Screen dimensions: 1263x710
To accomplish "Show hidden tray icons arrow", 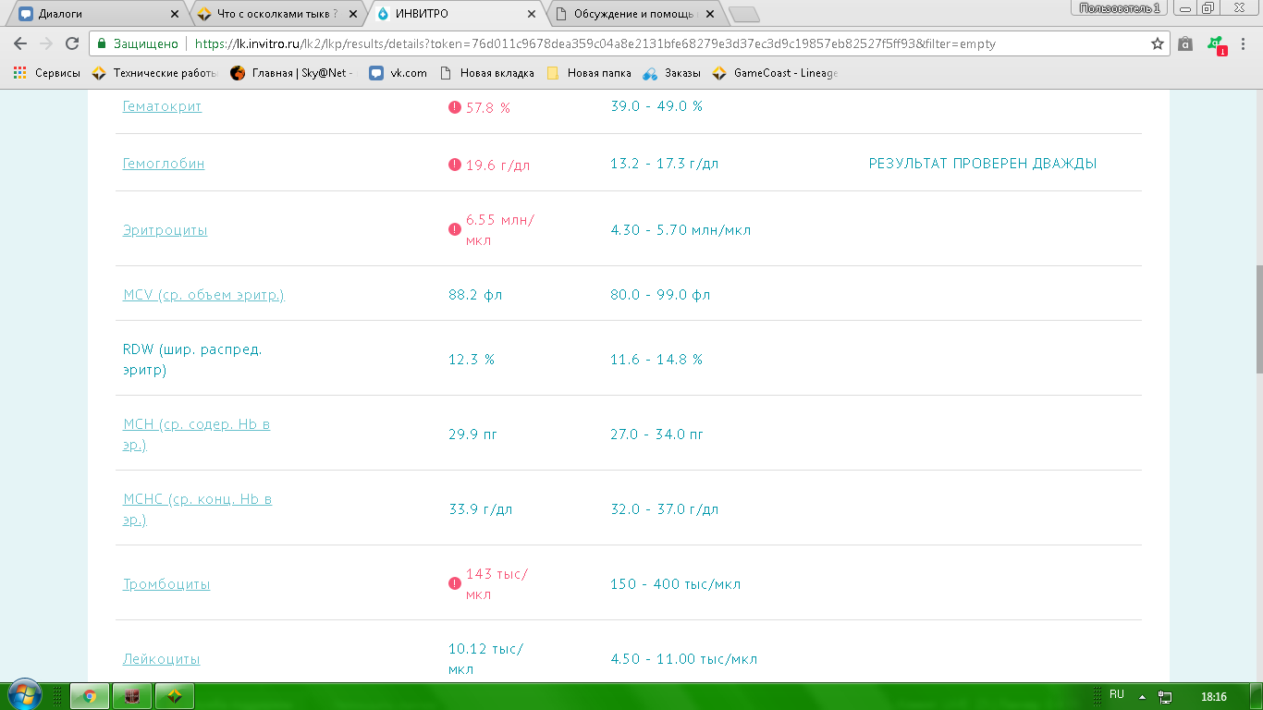I will click(1142, 696).
